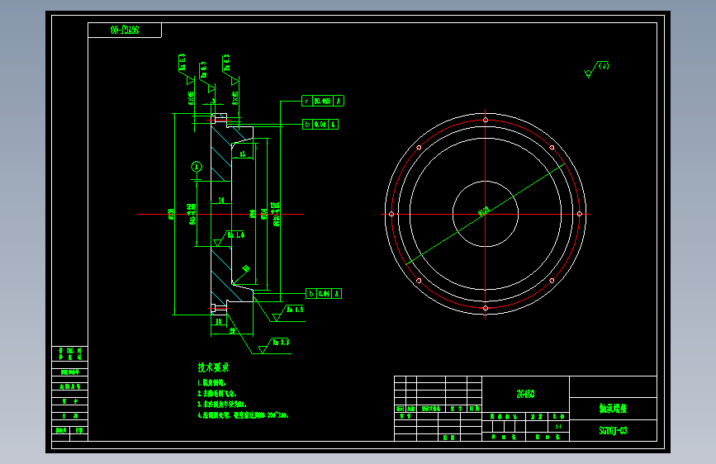Click the general surface finish symbol top-right
Image resolution: width=716 pixels, height=464 pixels.
click(596, 69)
